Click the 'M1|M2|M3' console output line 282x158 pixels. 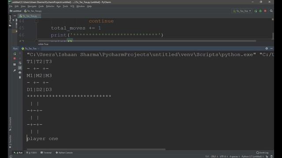[39, 75]
